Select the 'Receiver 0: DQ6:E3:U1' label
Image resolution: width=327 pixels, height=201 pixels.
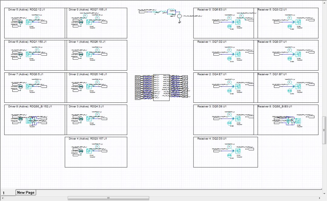(212, 10)
